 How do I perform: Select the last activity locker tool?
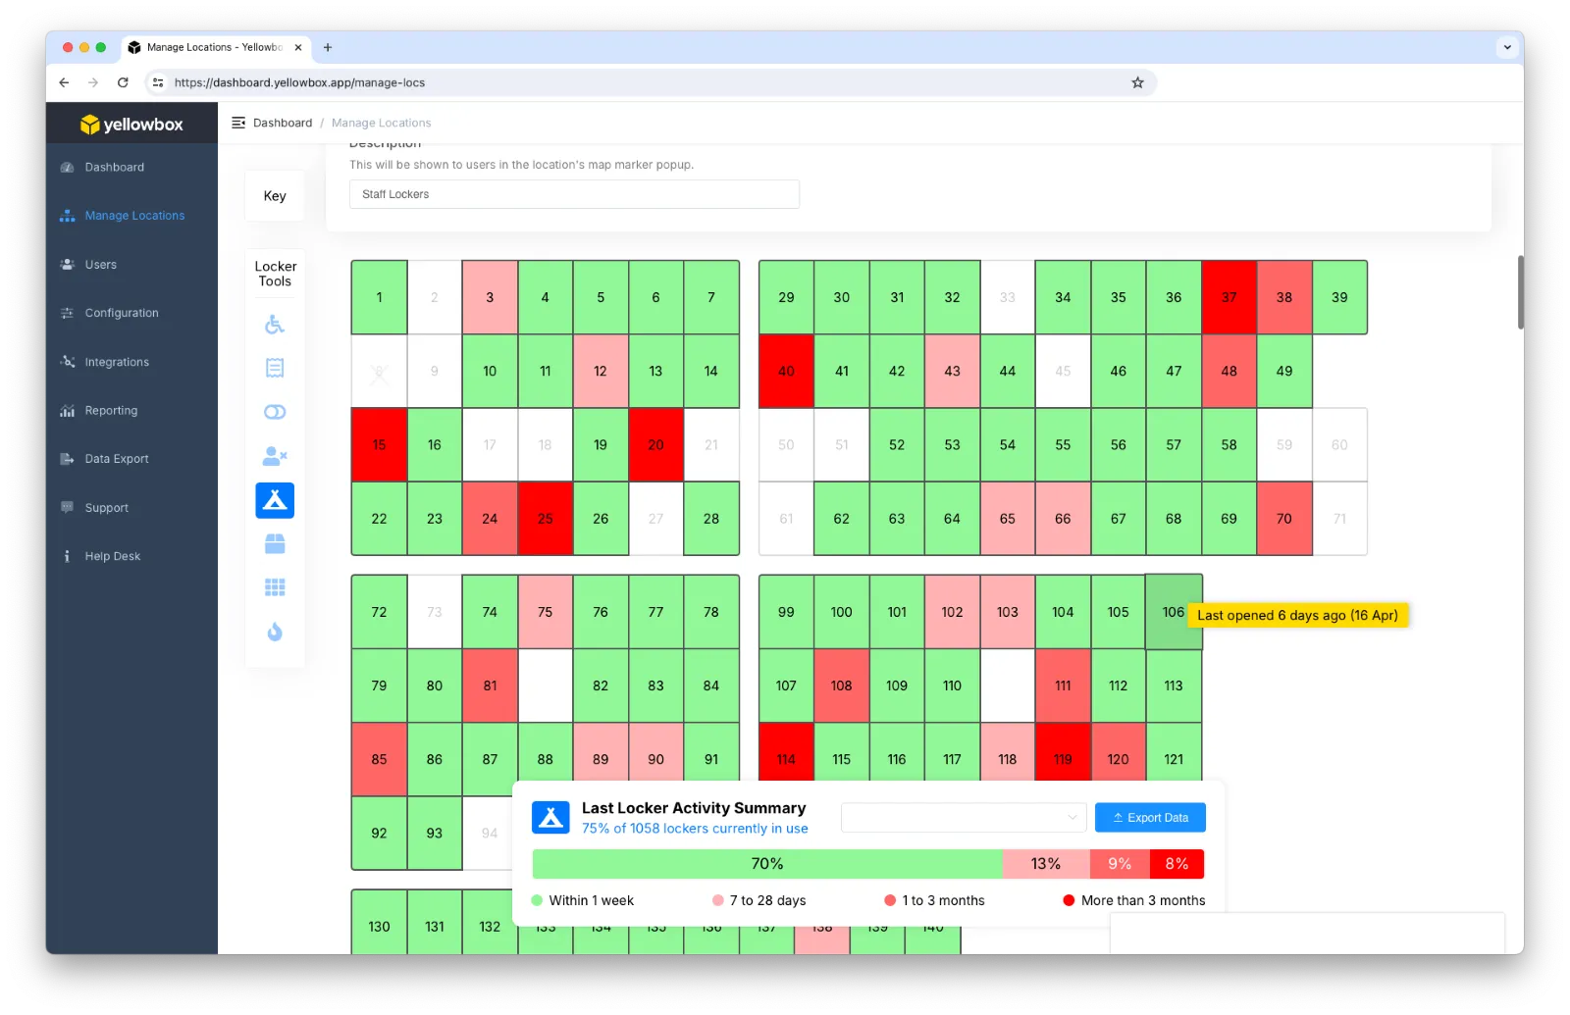pos(275,500)
